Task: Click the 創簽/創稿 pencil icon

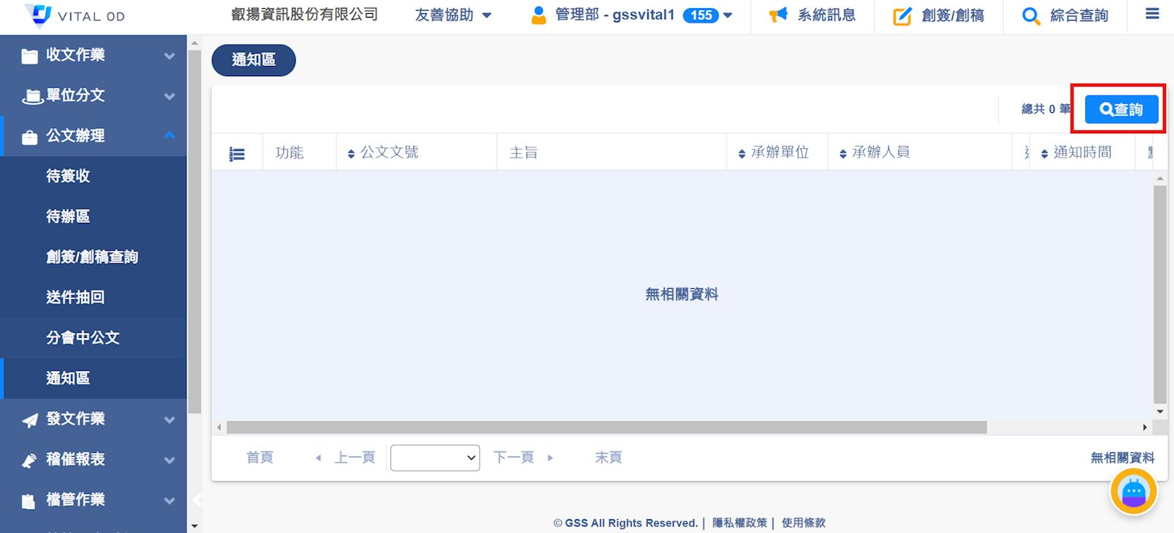Action: (x=902, y=16)
